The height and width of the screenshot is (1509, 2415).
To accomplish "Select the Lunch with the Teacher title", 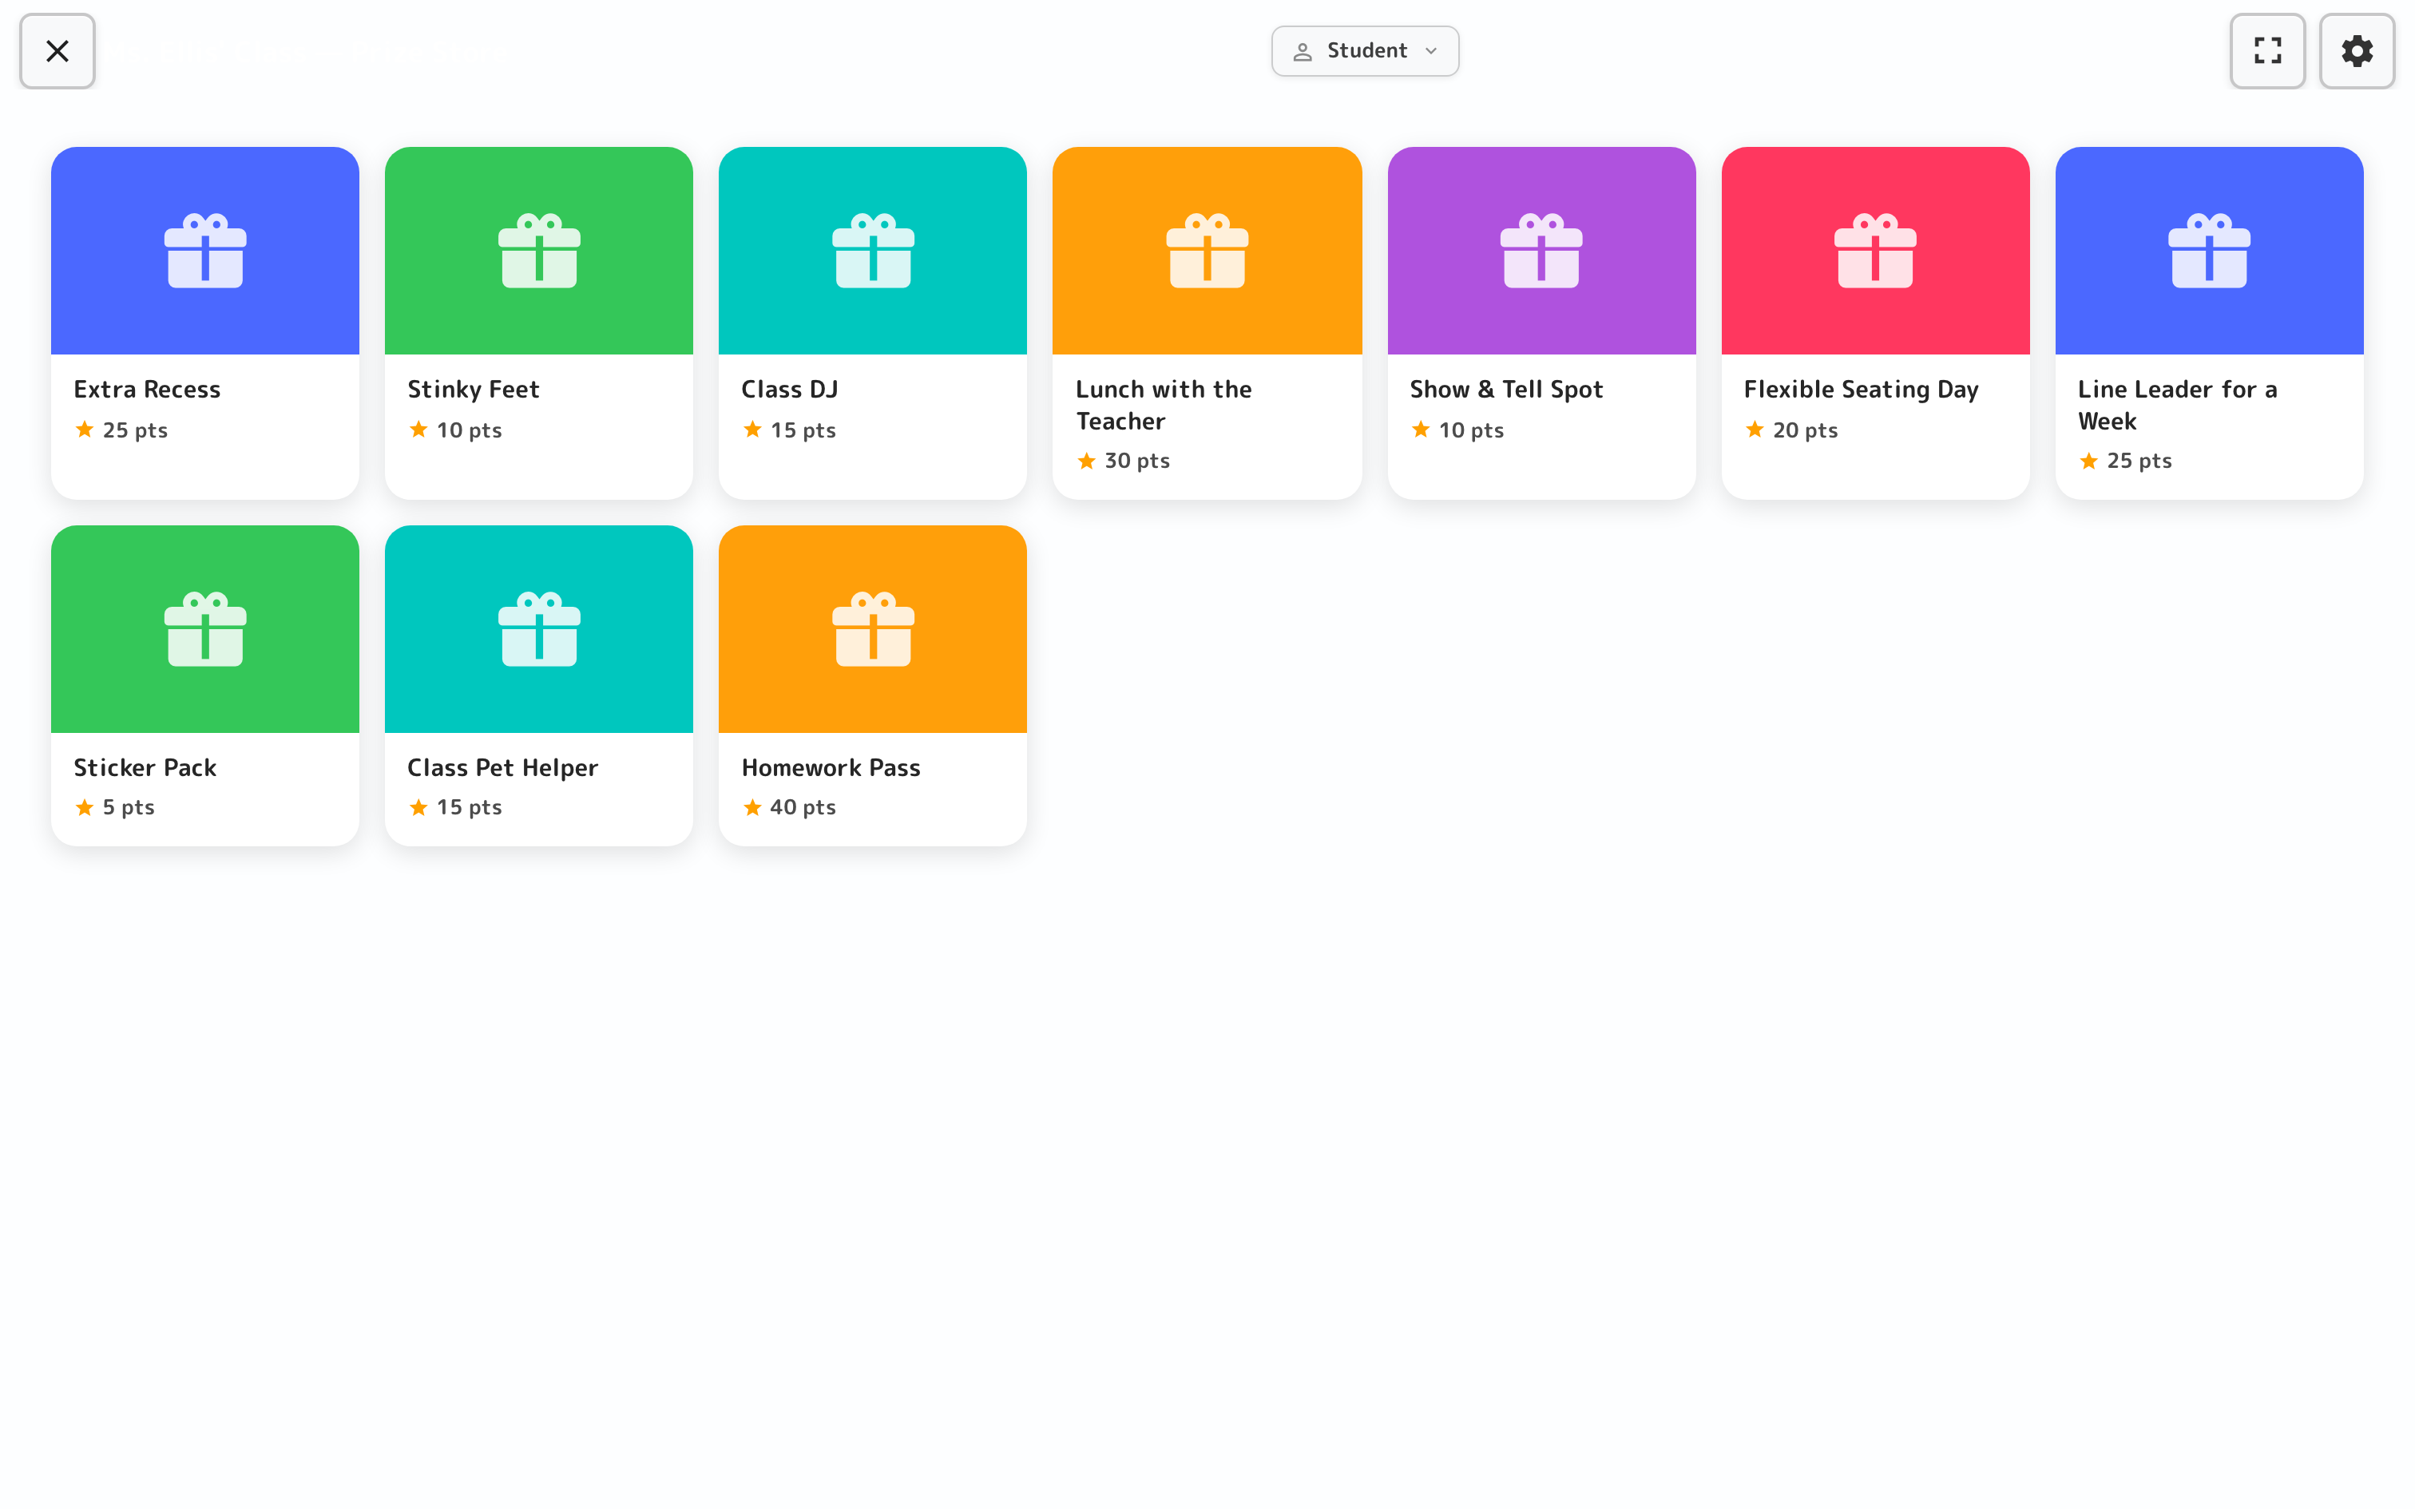I will (x=1164, y=406).
